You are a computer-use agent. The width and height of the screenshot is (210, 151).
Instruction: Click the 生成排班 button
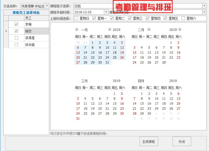click(149, 141)
